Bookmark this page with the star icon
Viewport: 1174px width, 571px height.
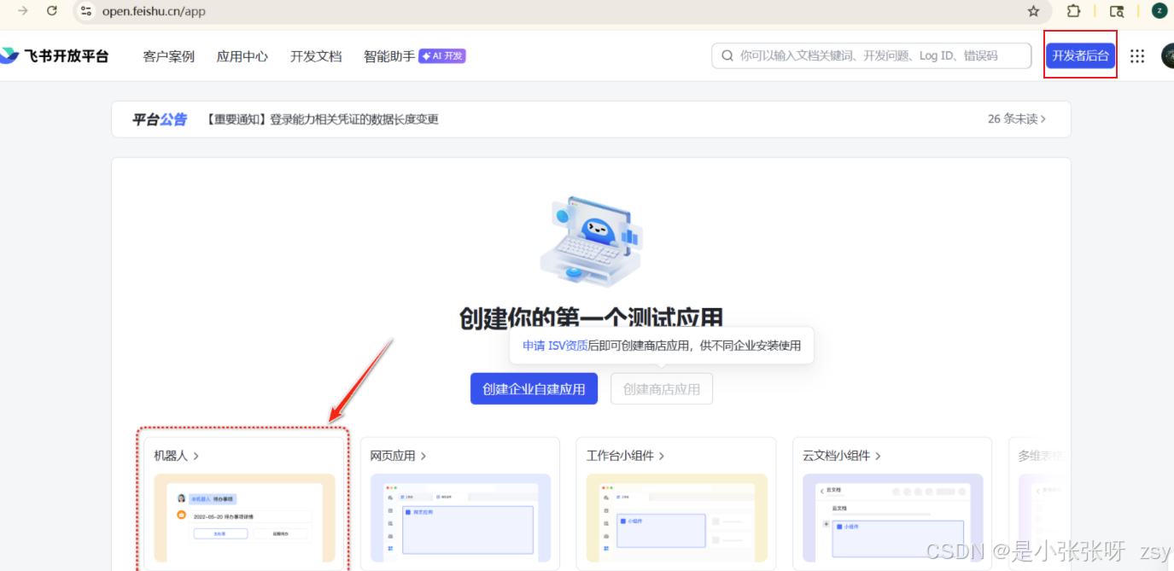1033,11
